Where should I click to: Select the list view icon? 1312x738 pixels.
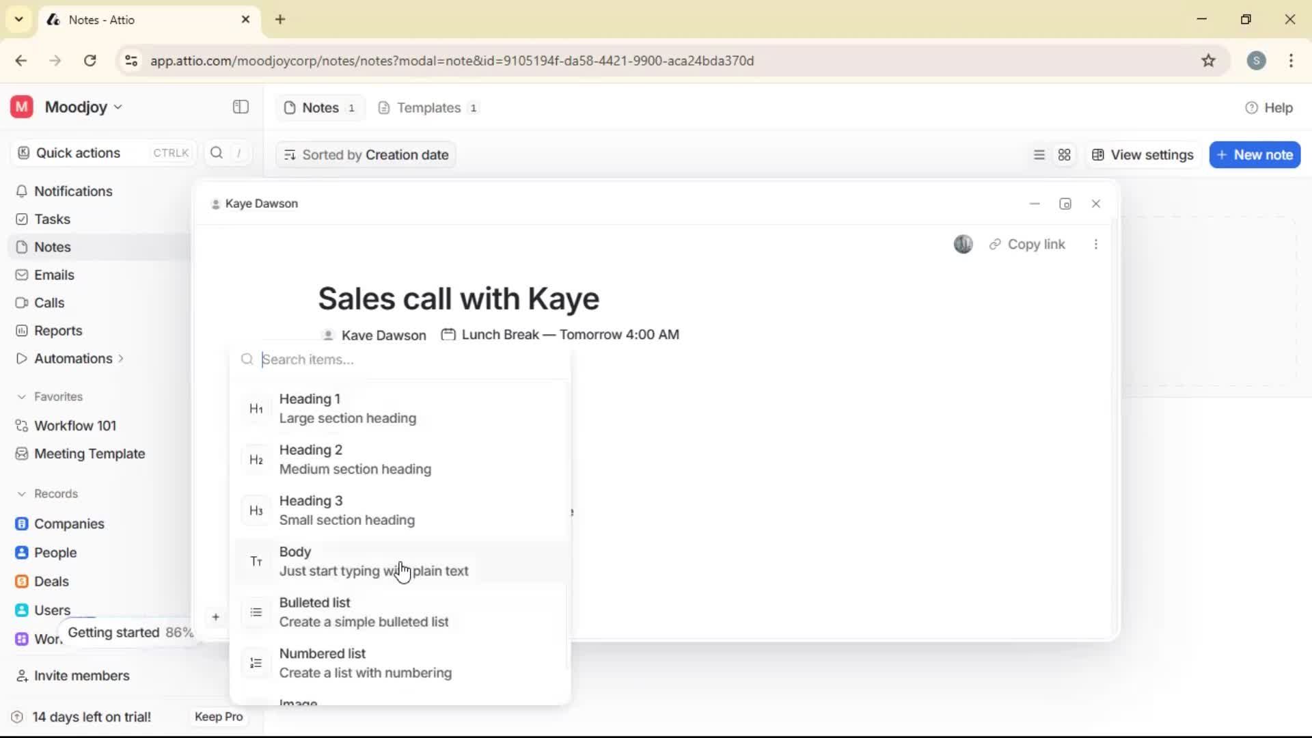[1039, 154]
